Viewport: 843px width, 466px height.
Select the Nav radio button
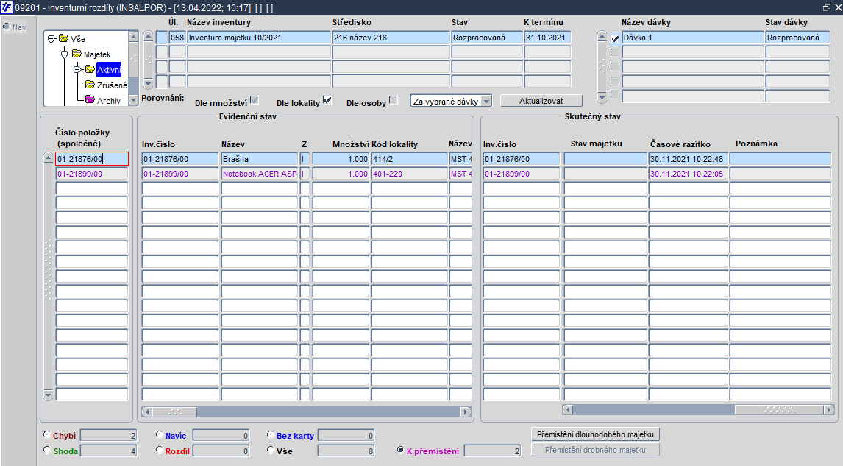(7, 27)
